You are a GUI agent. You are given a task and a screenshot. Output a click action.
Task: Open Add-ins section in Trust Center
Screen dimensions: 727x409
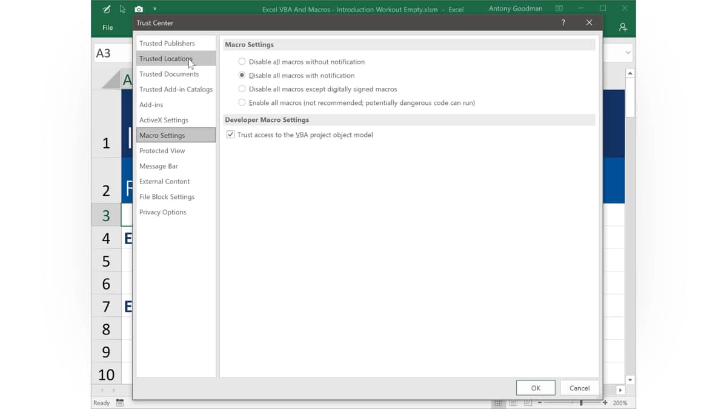(x=176, y=105)
